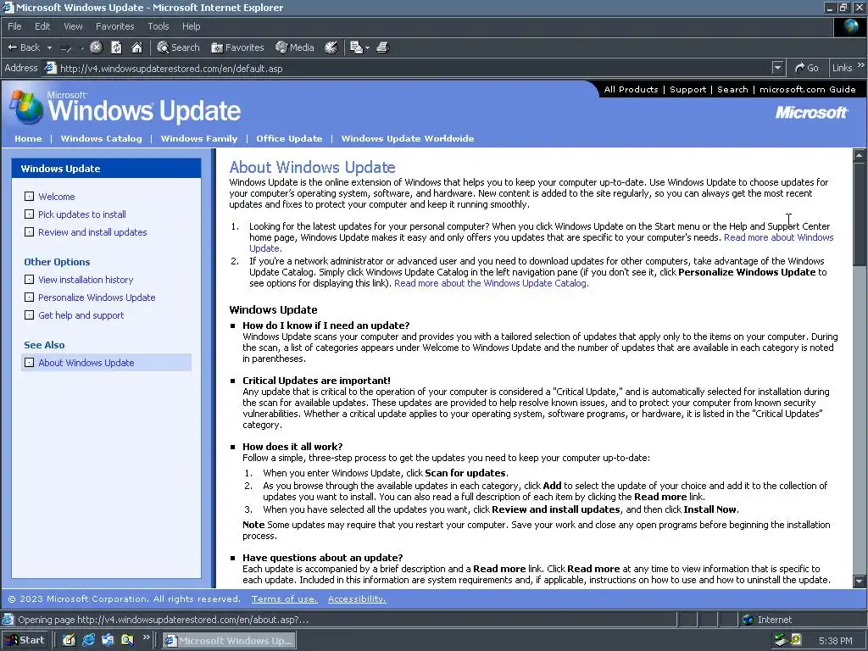Click the Windows Update logo icon
The width and height of the screenshot is (868, 651).
(x=26, y=107)
